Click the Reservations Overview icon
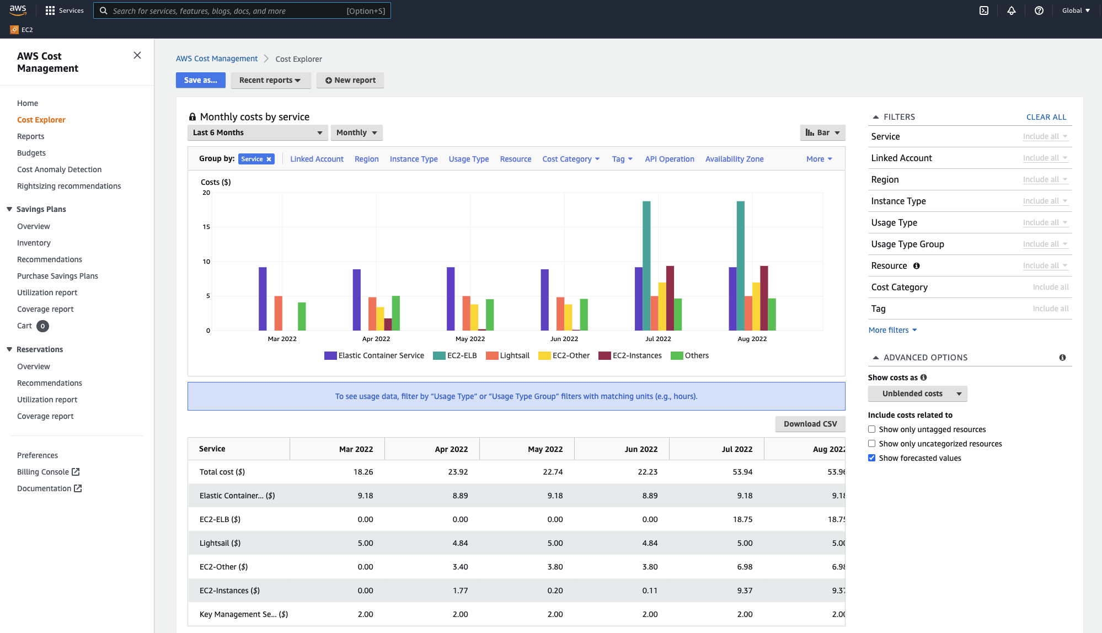Viewport: 1102px width, 633px height. click(33, 366)
